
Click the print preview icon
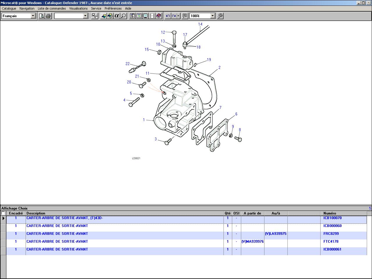coord(42,16)
